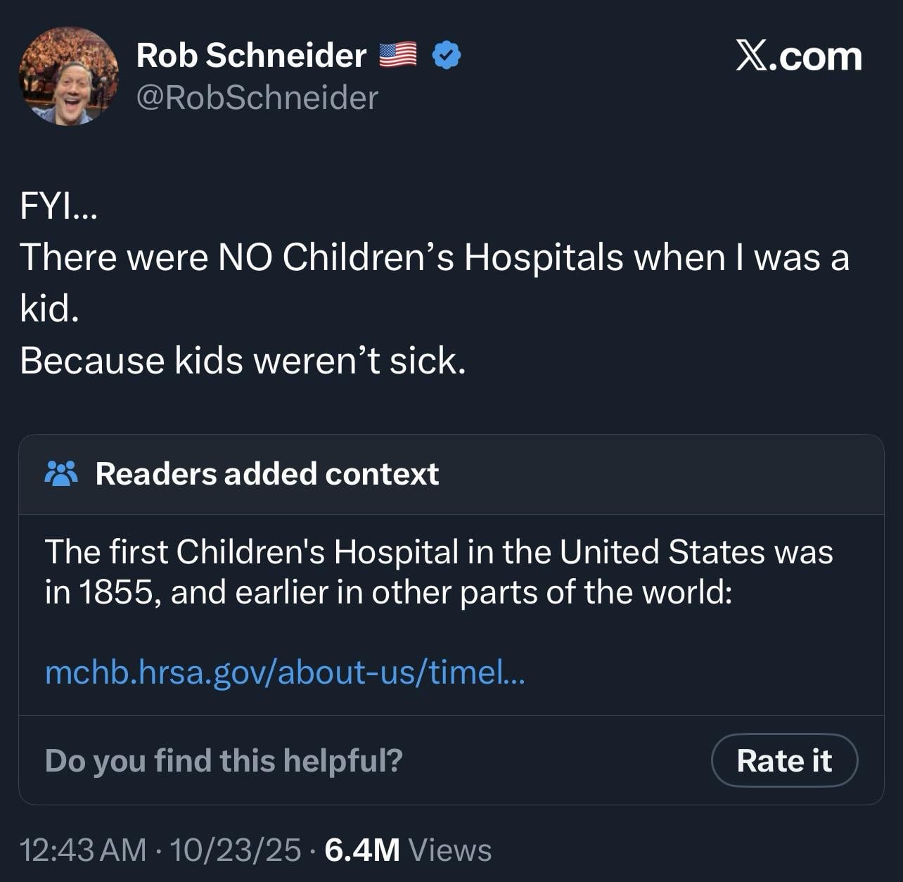Screen dimensions: 903x882
Task: Open the @RobSchneider handle
Action: (257, 98)
